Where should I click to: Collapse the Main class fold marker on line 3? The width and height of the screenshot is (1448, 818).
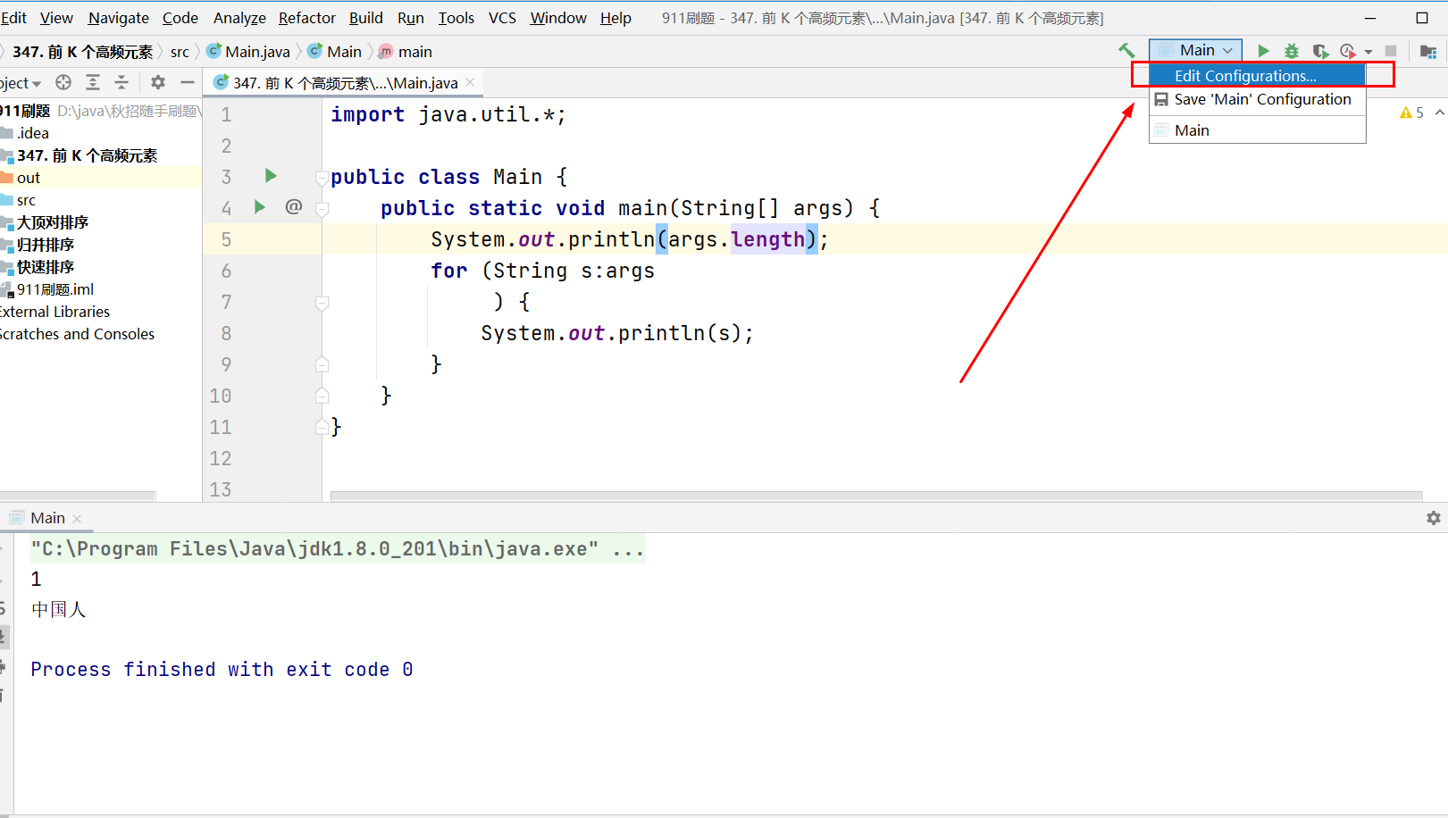pyautogui.click(x=322, y=177)
